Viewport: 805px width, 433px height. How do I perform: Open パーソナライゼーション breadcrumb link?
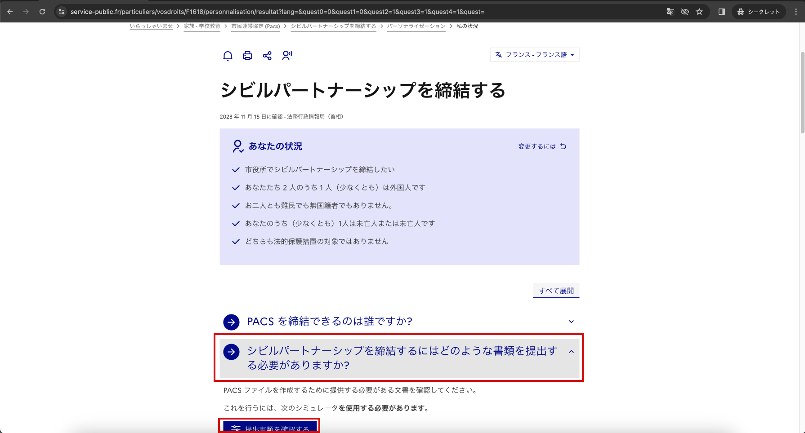click(416, 26)
